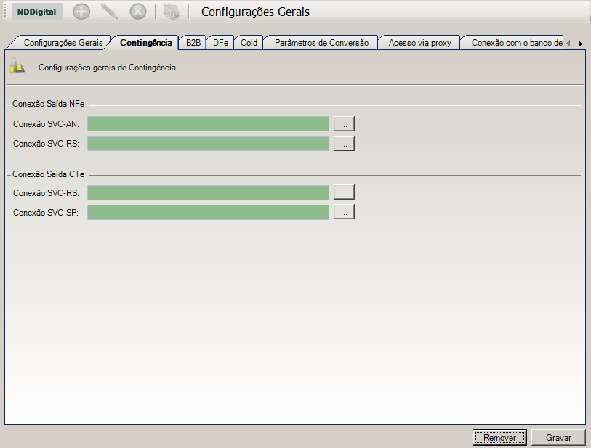Focus the CTe Conexão SVC-RS field

pyautogui.click(x=208, y=192)
